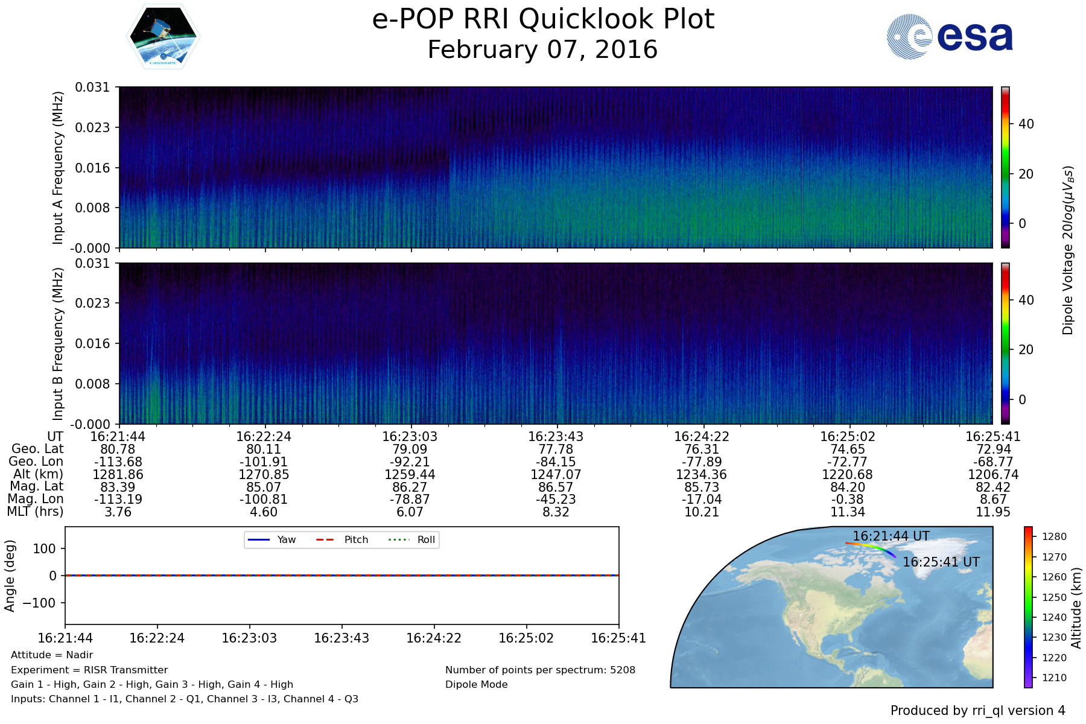Click the February 07, 2016 date subtitle
1086x724 pixels.
point(542,49)
